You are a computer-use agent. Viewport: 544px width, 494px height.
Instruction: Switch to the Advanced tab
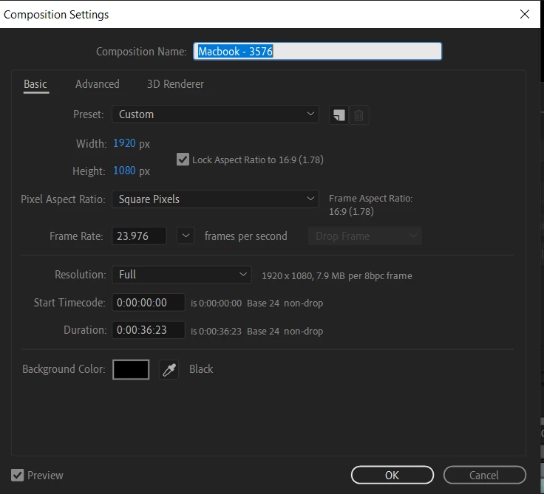(98, 84)
